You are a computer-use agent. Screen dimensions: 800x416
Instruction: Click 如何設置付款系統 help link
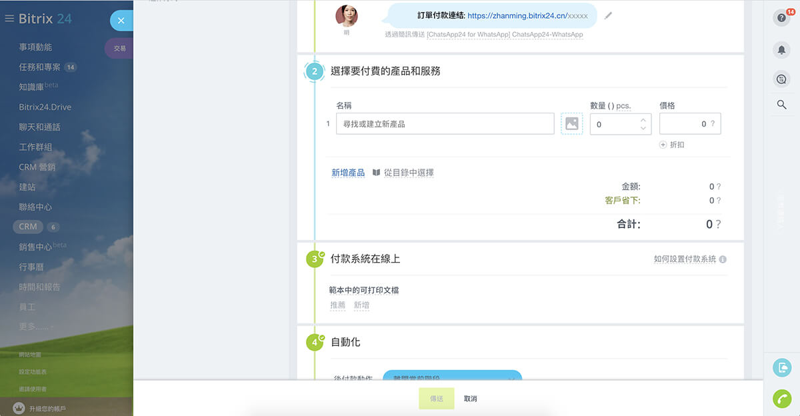point(685,259)
